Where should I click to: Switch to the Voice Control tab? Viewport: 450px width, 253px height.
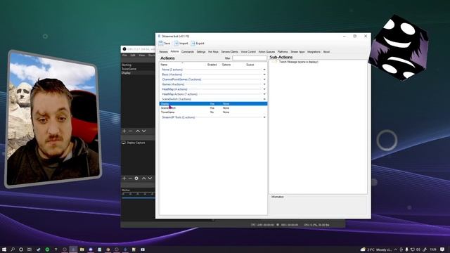[x=248, y=51]
